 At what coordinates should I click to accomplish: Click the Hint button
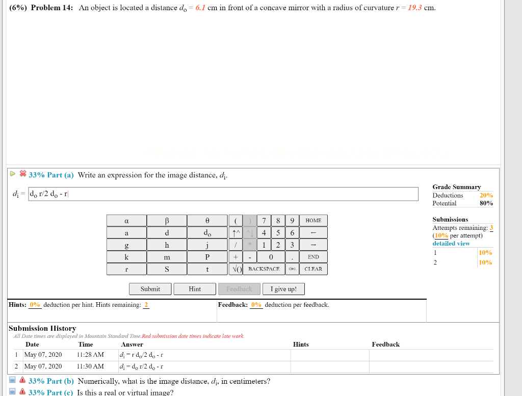pyautogui.click(x=194, y=288)
